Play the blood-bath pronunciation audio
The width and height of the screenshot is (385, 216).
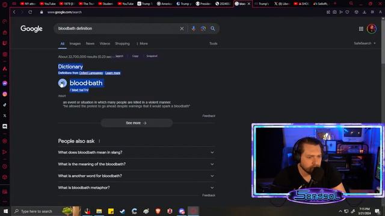click(63, 83)
